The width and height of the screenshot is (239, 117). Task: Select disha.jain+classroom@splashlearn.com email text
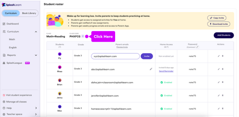(112, 83)
